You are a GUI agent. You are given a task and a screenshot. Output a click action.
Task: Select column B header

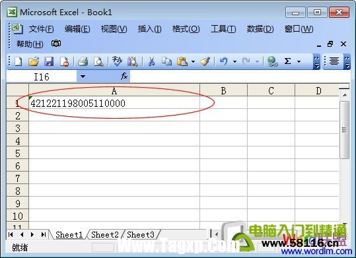tap(223, 91)
